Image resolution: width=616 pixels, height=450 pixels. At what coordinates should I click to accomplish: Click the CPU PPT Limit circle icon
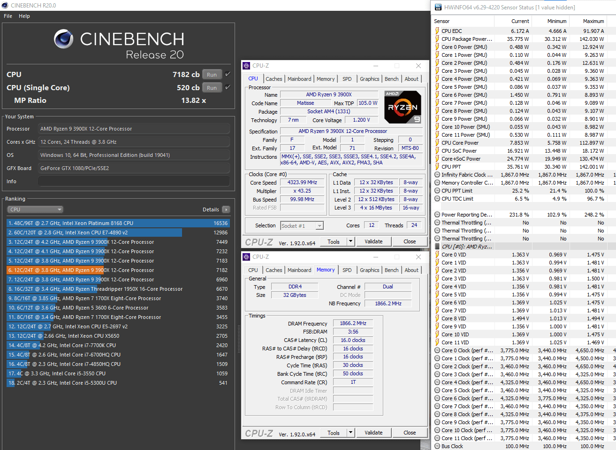[437, 191]
